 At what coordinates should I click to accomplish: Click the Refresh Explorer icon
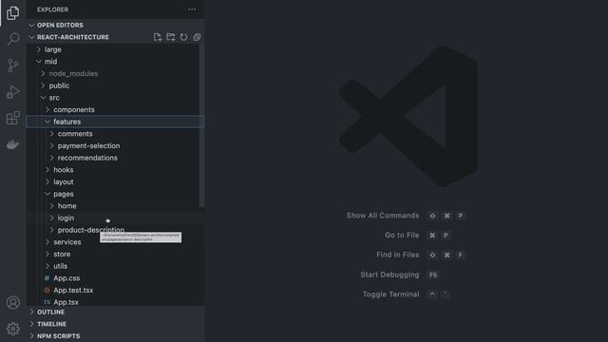183,37
